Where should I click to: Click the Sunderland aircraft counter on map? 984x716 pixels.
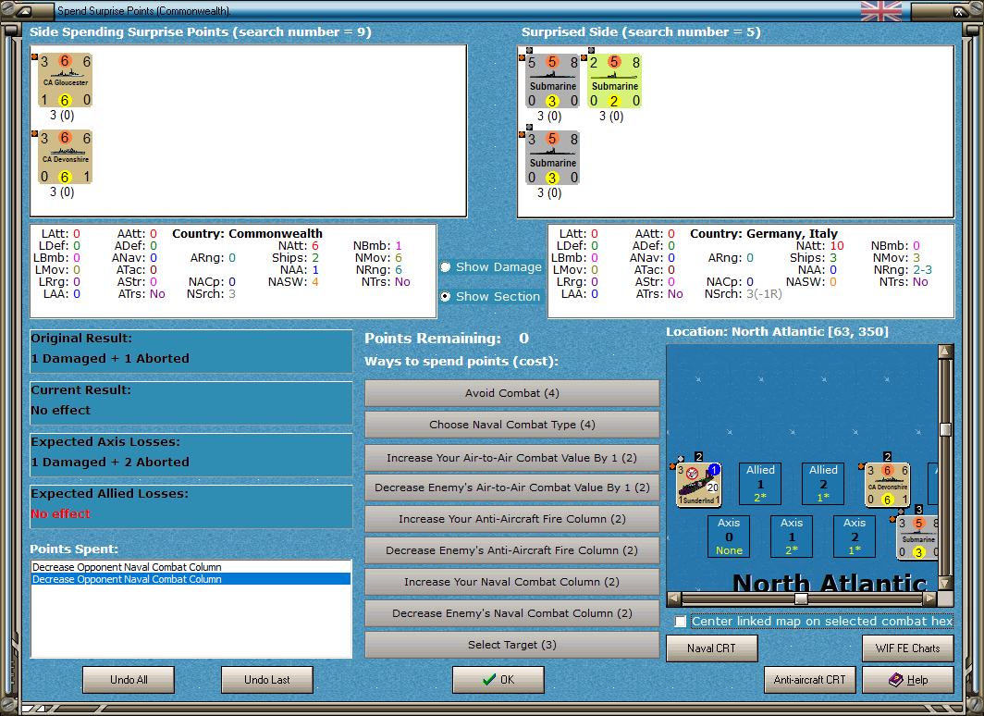(x=699, y=485)
